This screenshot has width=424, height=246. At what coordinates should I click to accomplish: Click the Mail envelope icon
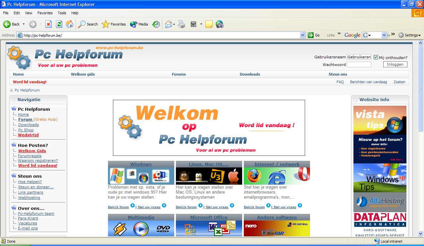click(169, 24)
